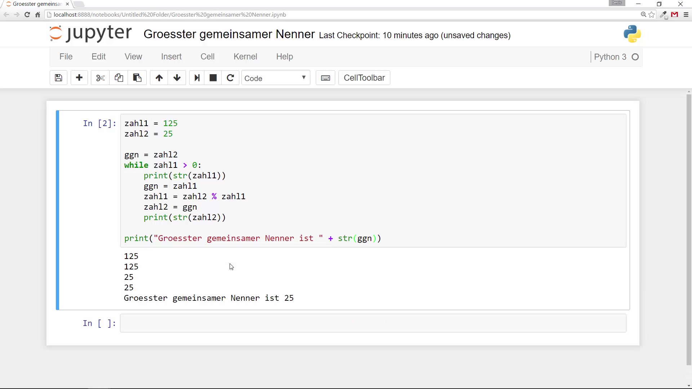Click the CellToolbar button
The height and width of the screenshot is (389, 692).
pyautogui.click(x=364, y=78)
